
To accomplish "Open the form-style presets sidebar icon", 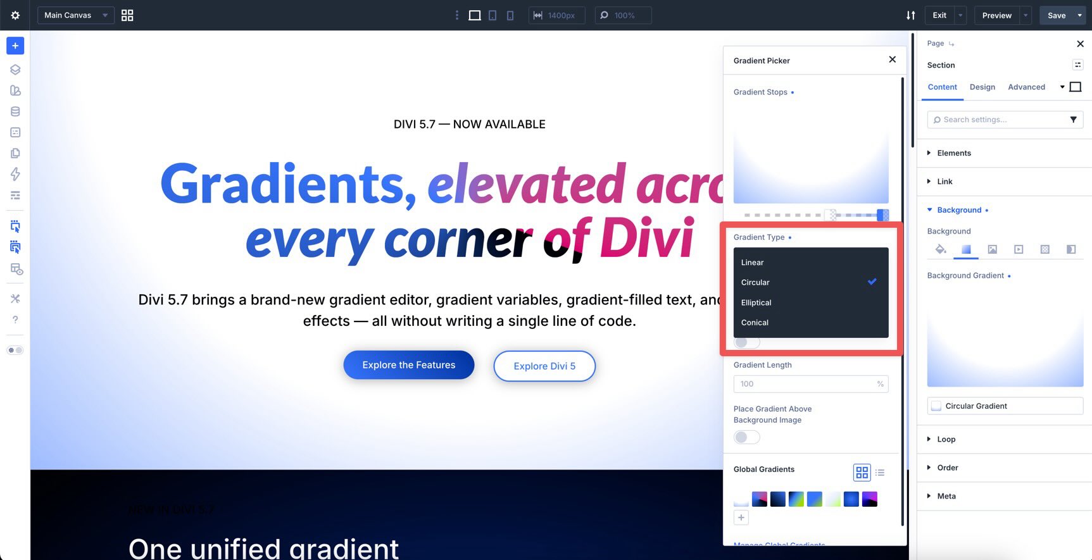I will click(x=15, y=132).
